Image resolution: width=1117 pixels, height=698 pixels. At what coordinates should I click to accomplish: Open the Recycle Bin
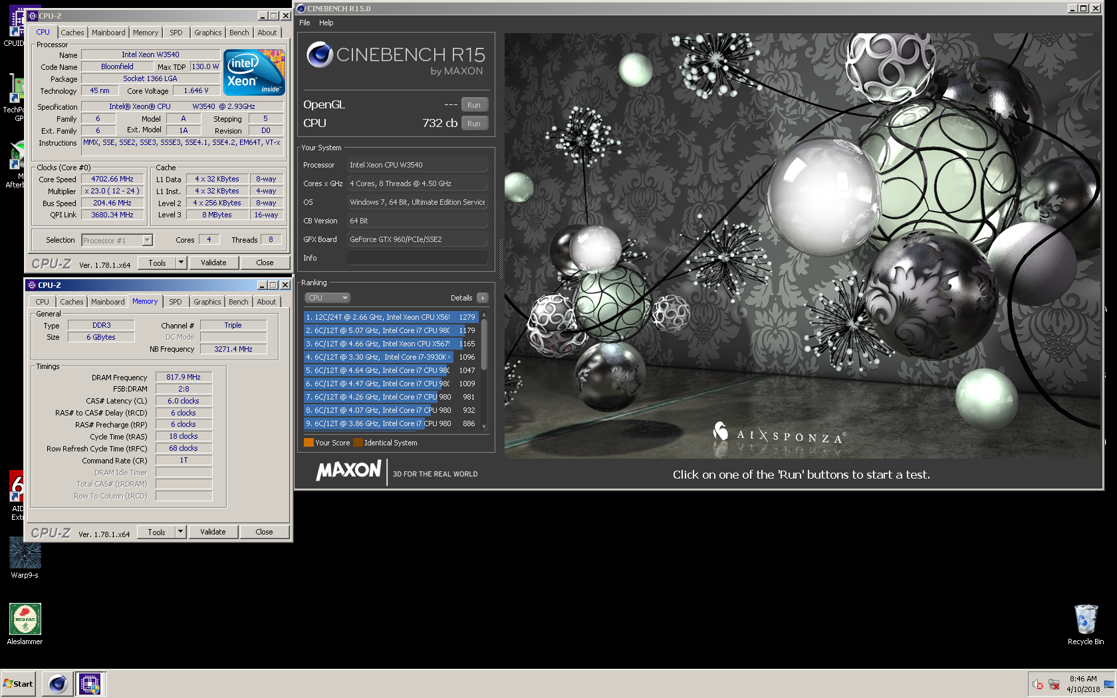pyautogui.click(x=1086, y=624)
